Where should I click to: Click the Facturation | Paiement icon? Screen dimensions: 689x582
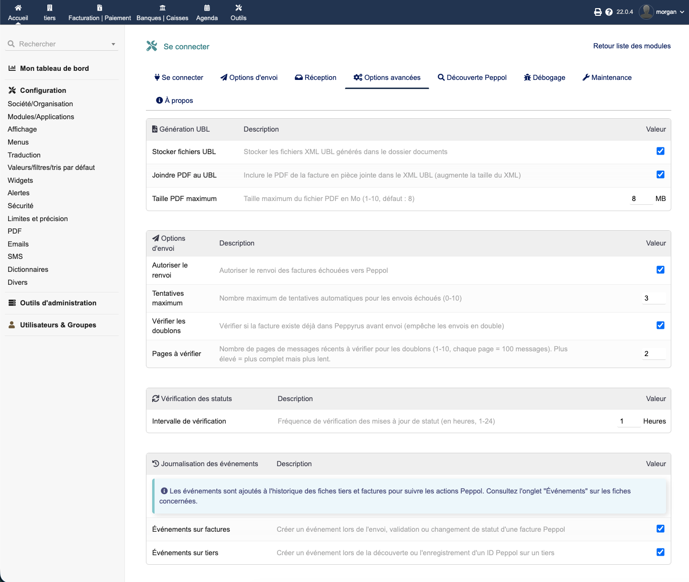[x=100, y=8]
